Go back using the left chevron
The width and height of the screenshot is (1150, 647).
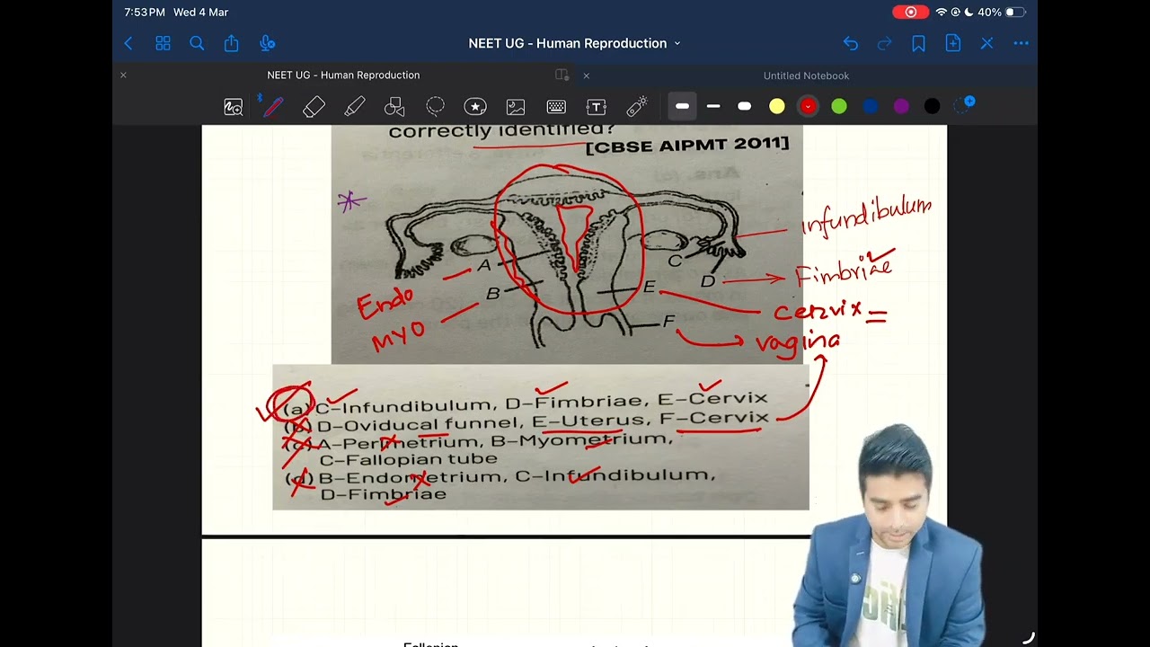pyautogui.click(x=128, y=43)
